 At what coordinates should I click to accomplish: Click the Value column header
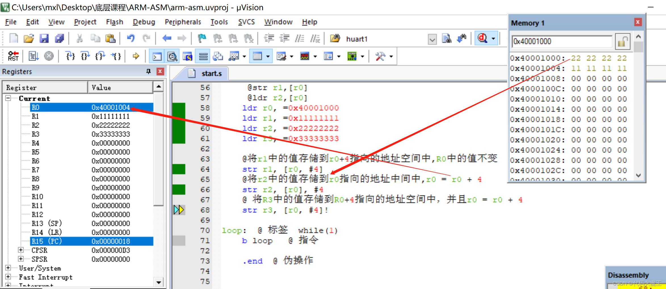point(121,87)
